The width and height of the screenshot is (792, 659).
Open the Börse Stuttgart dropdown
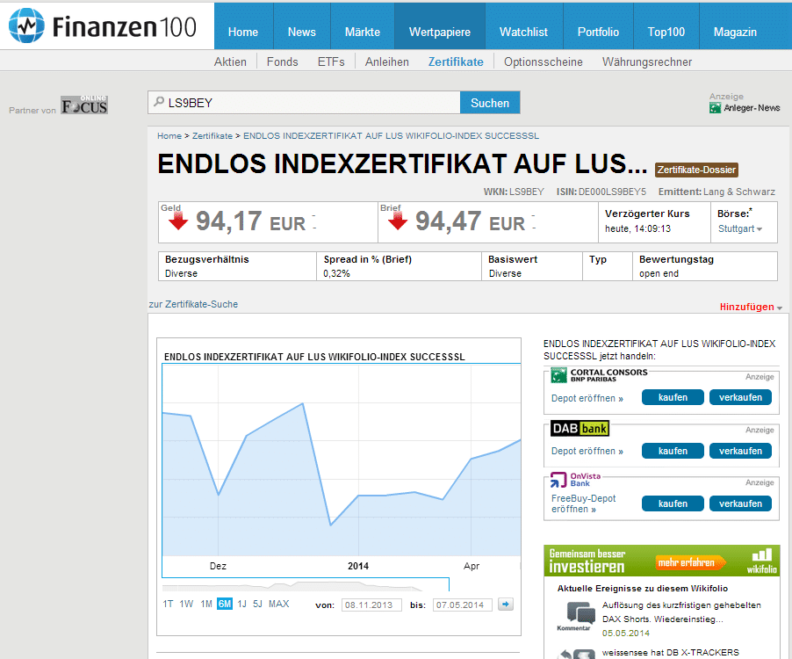(740, 229)
